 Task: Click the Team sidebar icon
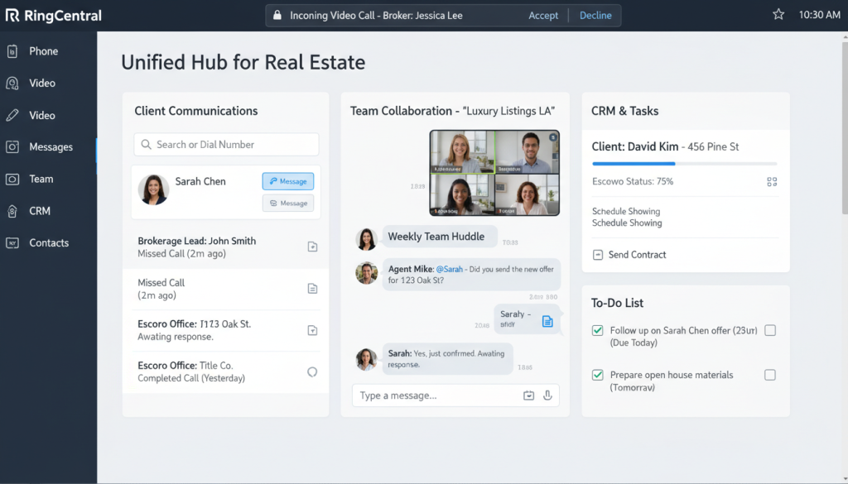[12, 179]
